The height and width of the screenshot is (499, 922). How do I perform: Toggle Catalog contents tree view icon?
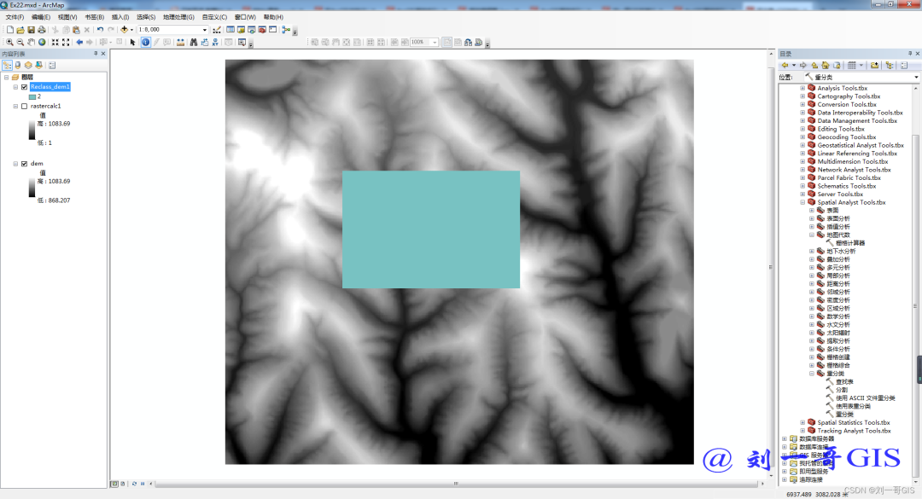tap(890, 65)
